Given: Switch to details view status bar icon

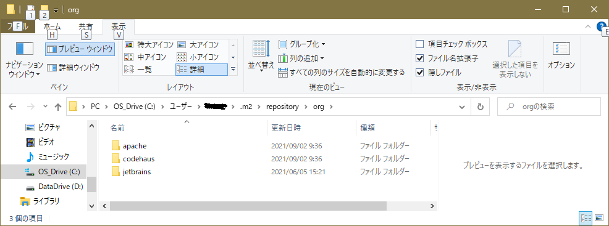Looking at the screenshot, I should [586, 219].
